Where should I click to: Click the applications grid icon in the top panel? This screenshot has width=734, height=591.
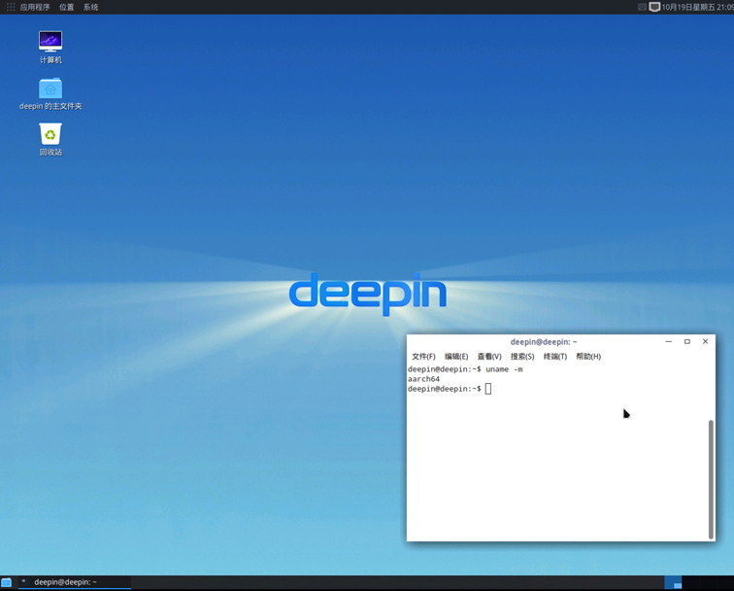[x=11, y=7]
